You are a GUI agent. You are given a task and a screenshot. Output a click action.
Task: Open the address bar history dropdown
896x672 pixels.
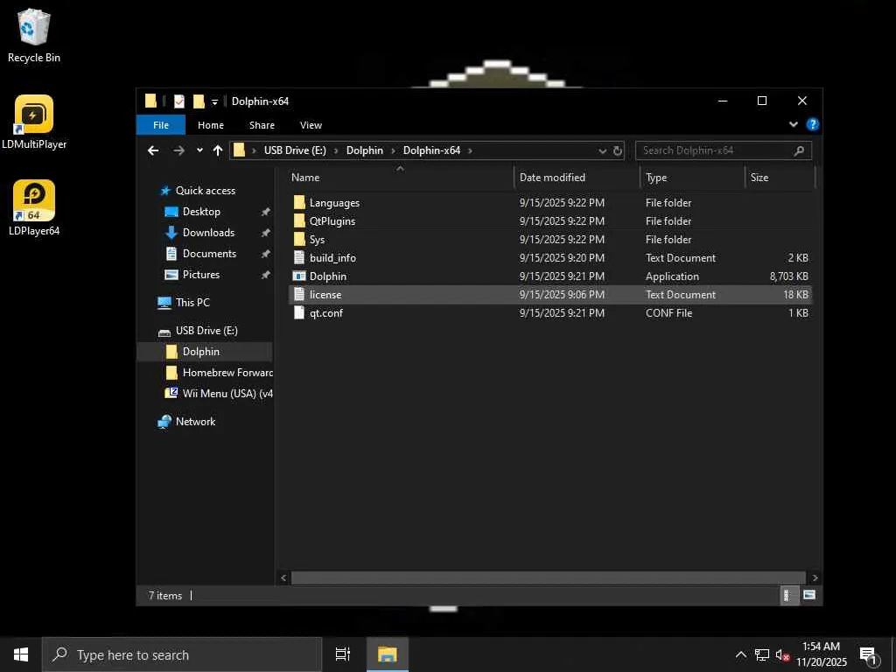[x=602, y=150]
